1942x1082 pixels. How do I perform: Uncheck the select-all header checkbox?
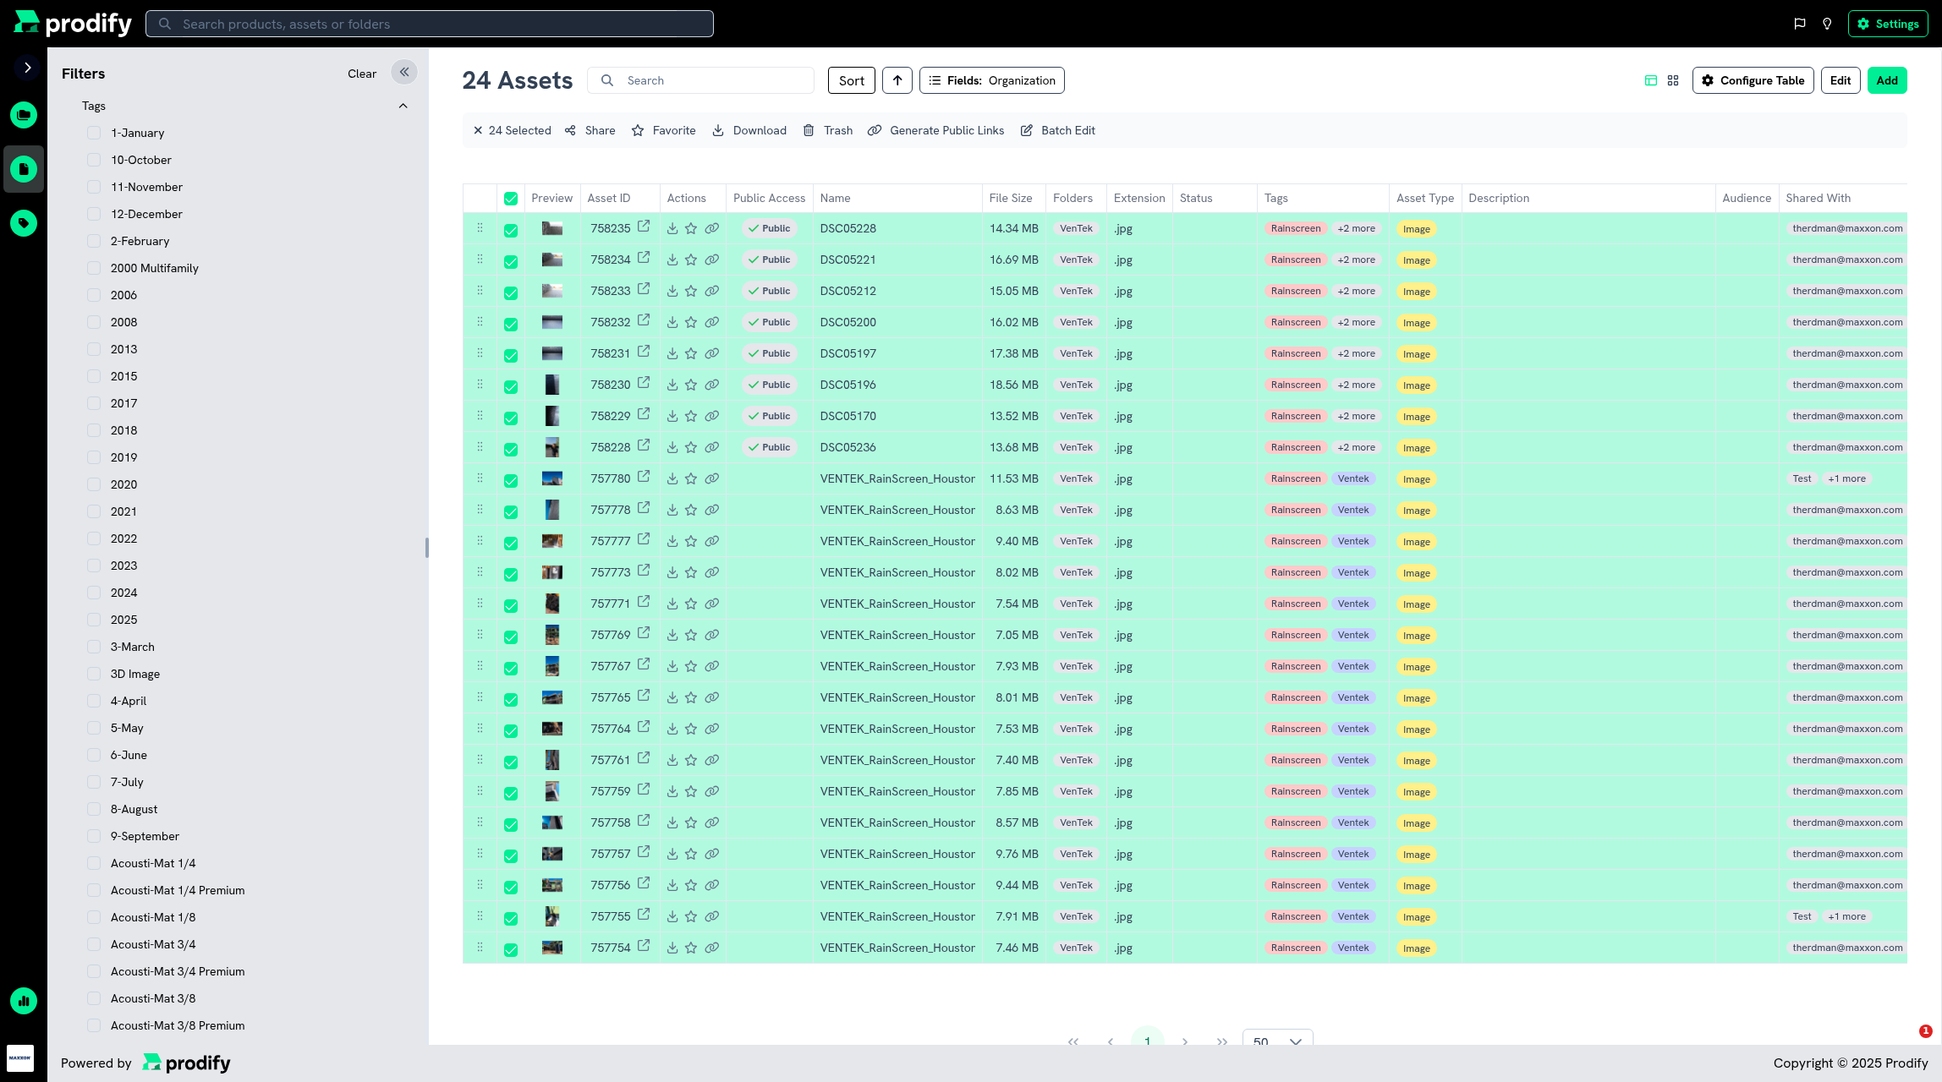point(511,199)
